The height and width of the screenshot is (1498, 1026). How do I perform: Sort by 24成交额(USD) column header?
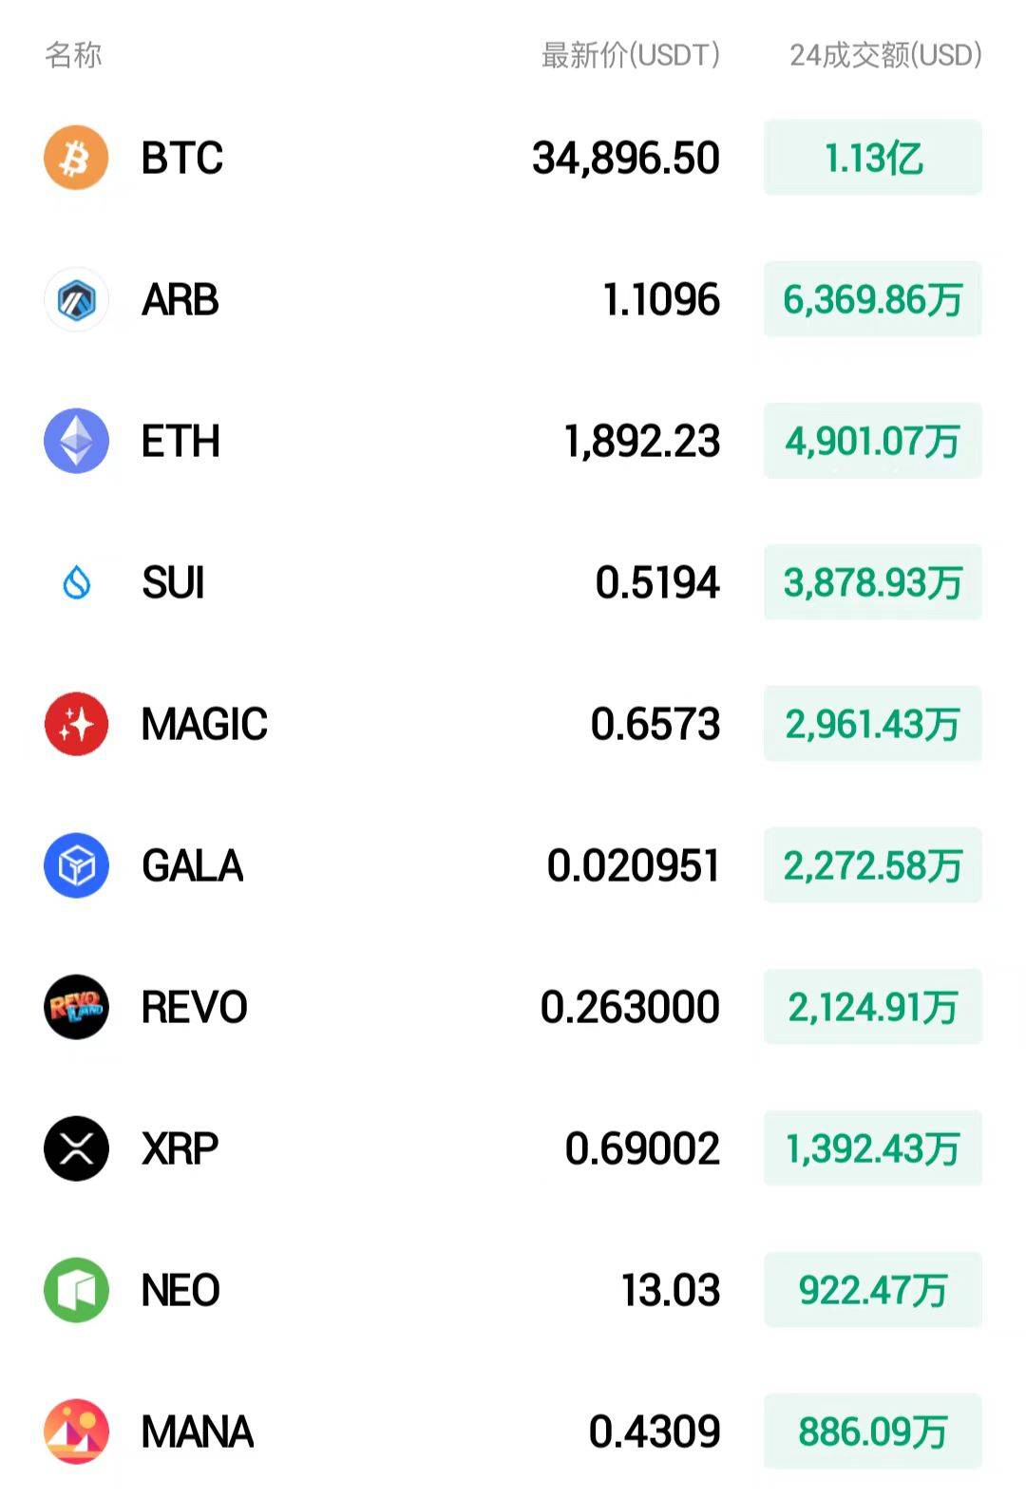point(885,55)
